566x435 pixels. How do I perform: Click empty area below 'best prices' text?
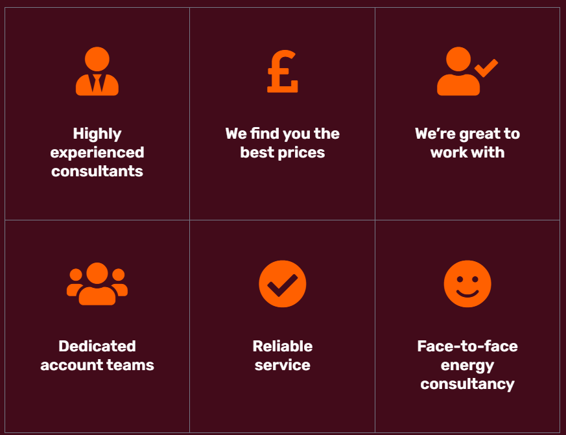[282, 189]
